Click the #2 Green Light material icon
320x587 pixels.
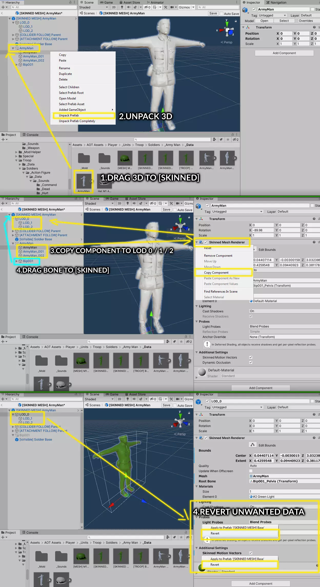pyautogui.click(x=251, y=496)
